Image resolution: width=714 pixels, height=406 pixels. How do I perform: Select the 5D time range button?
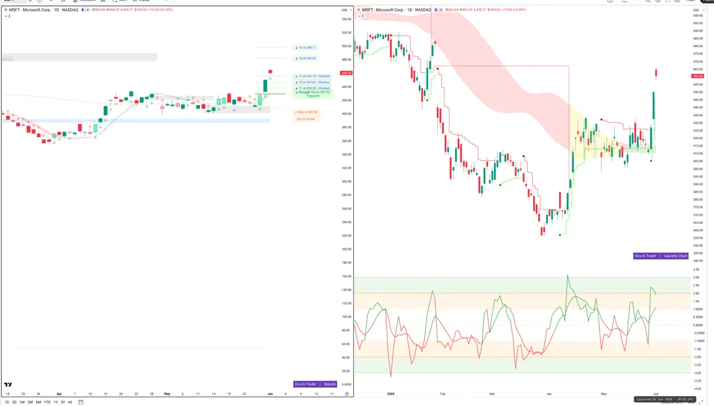coord(14,402)
